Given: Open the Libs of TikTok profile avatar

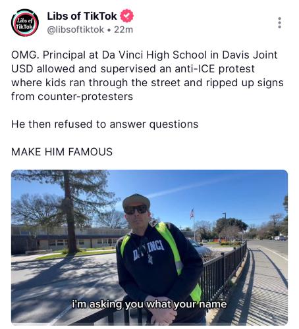Looking at the screenshot, I should tap(25, 23).
